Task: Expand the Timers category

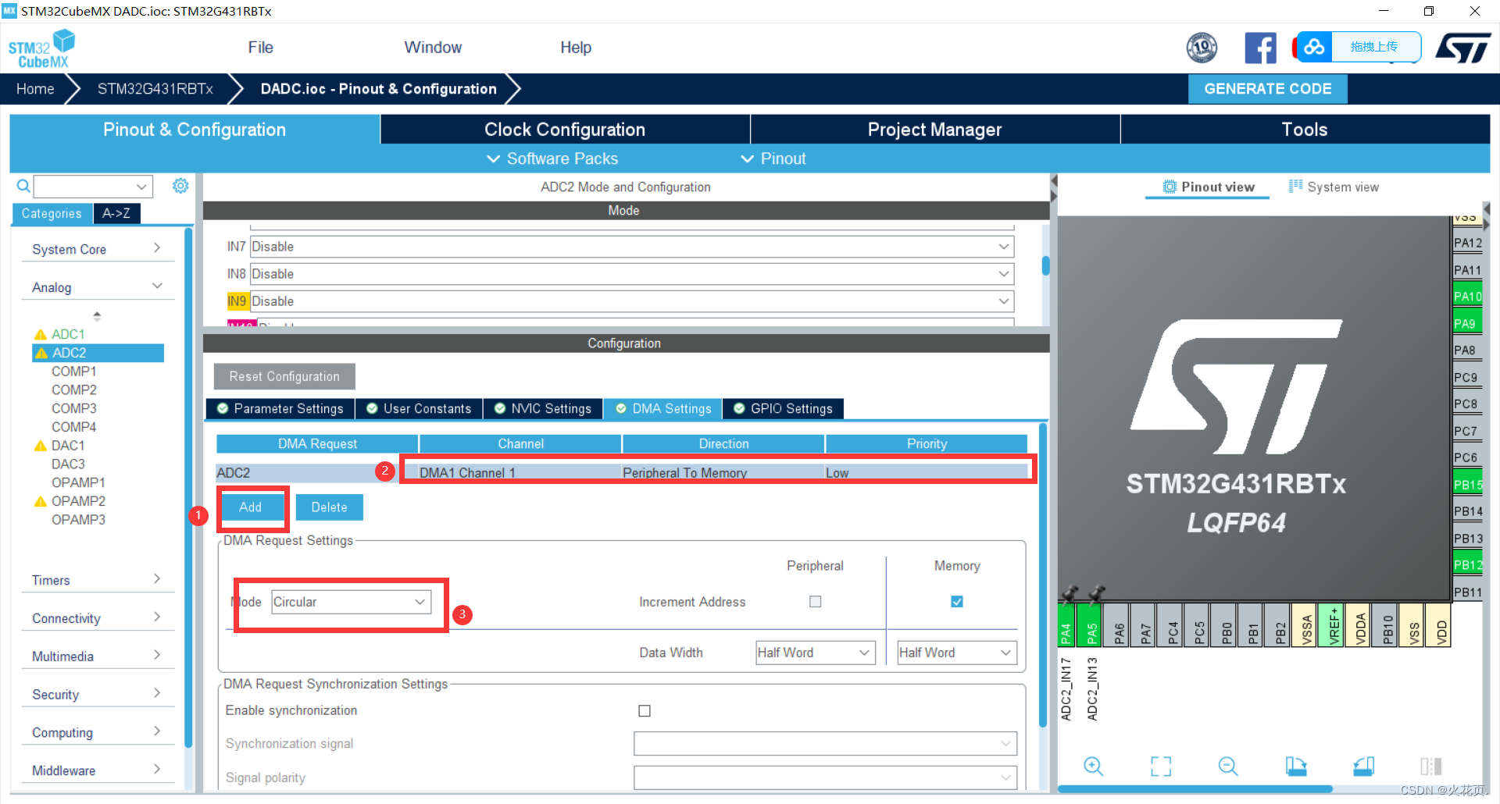Action: click(x=97, y=580)
